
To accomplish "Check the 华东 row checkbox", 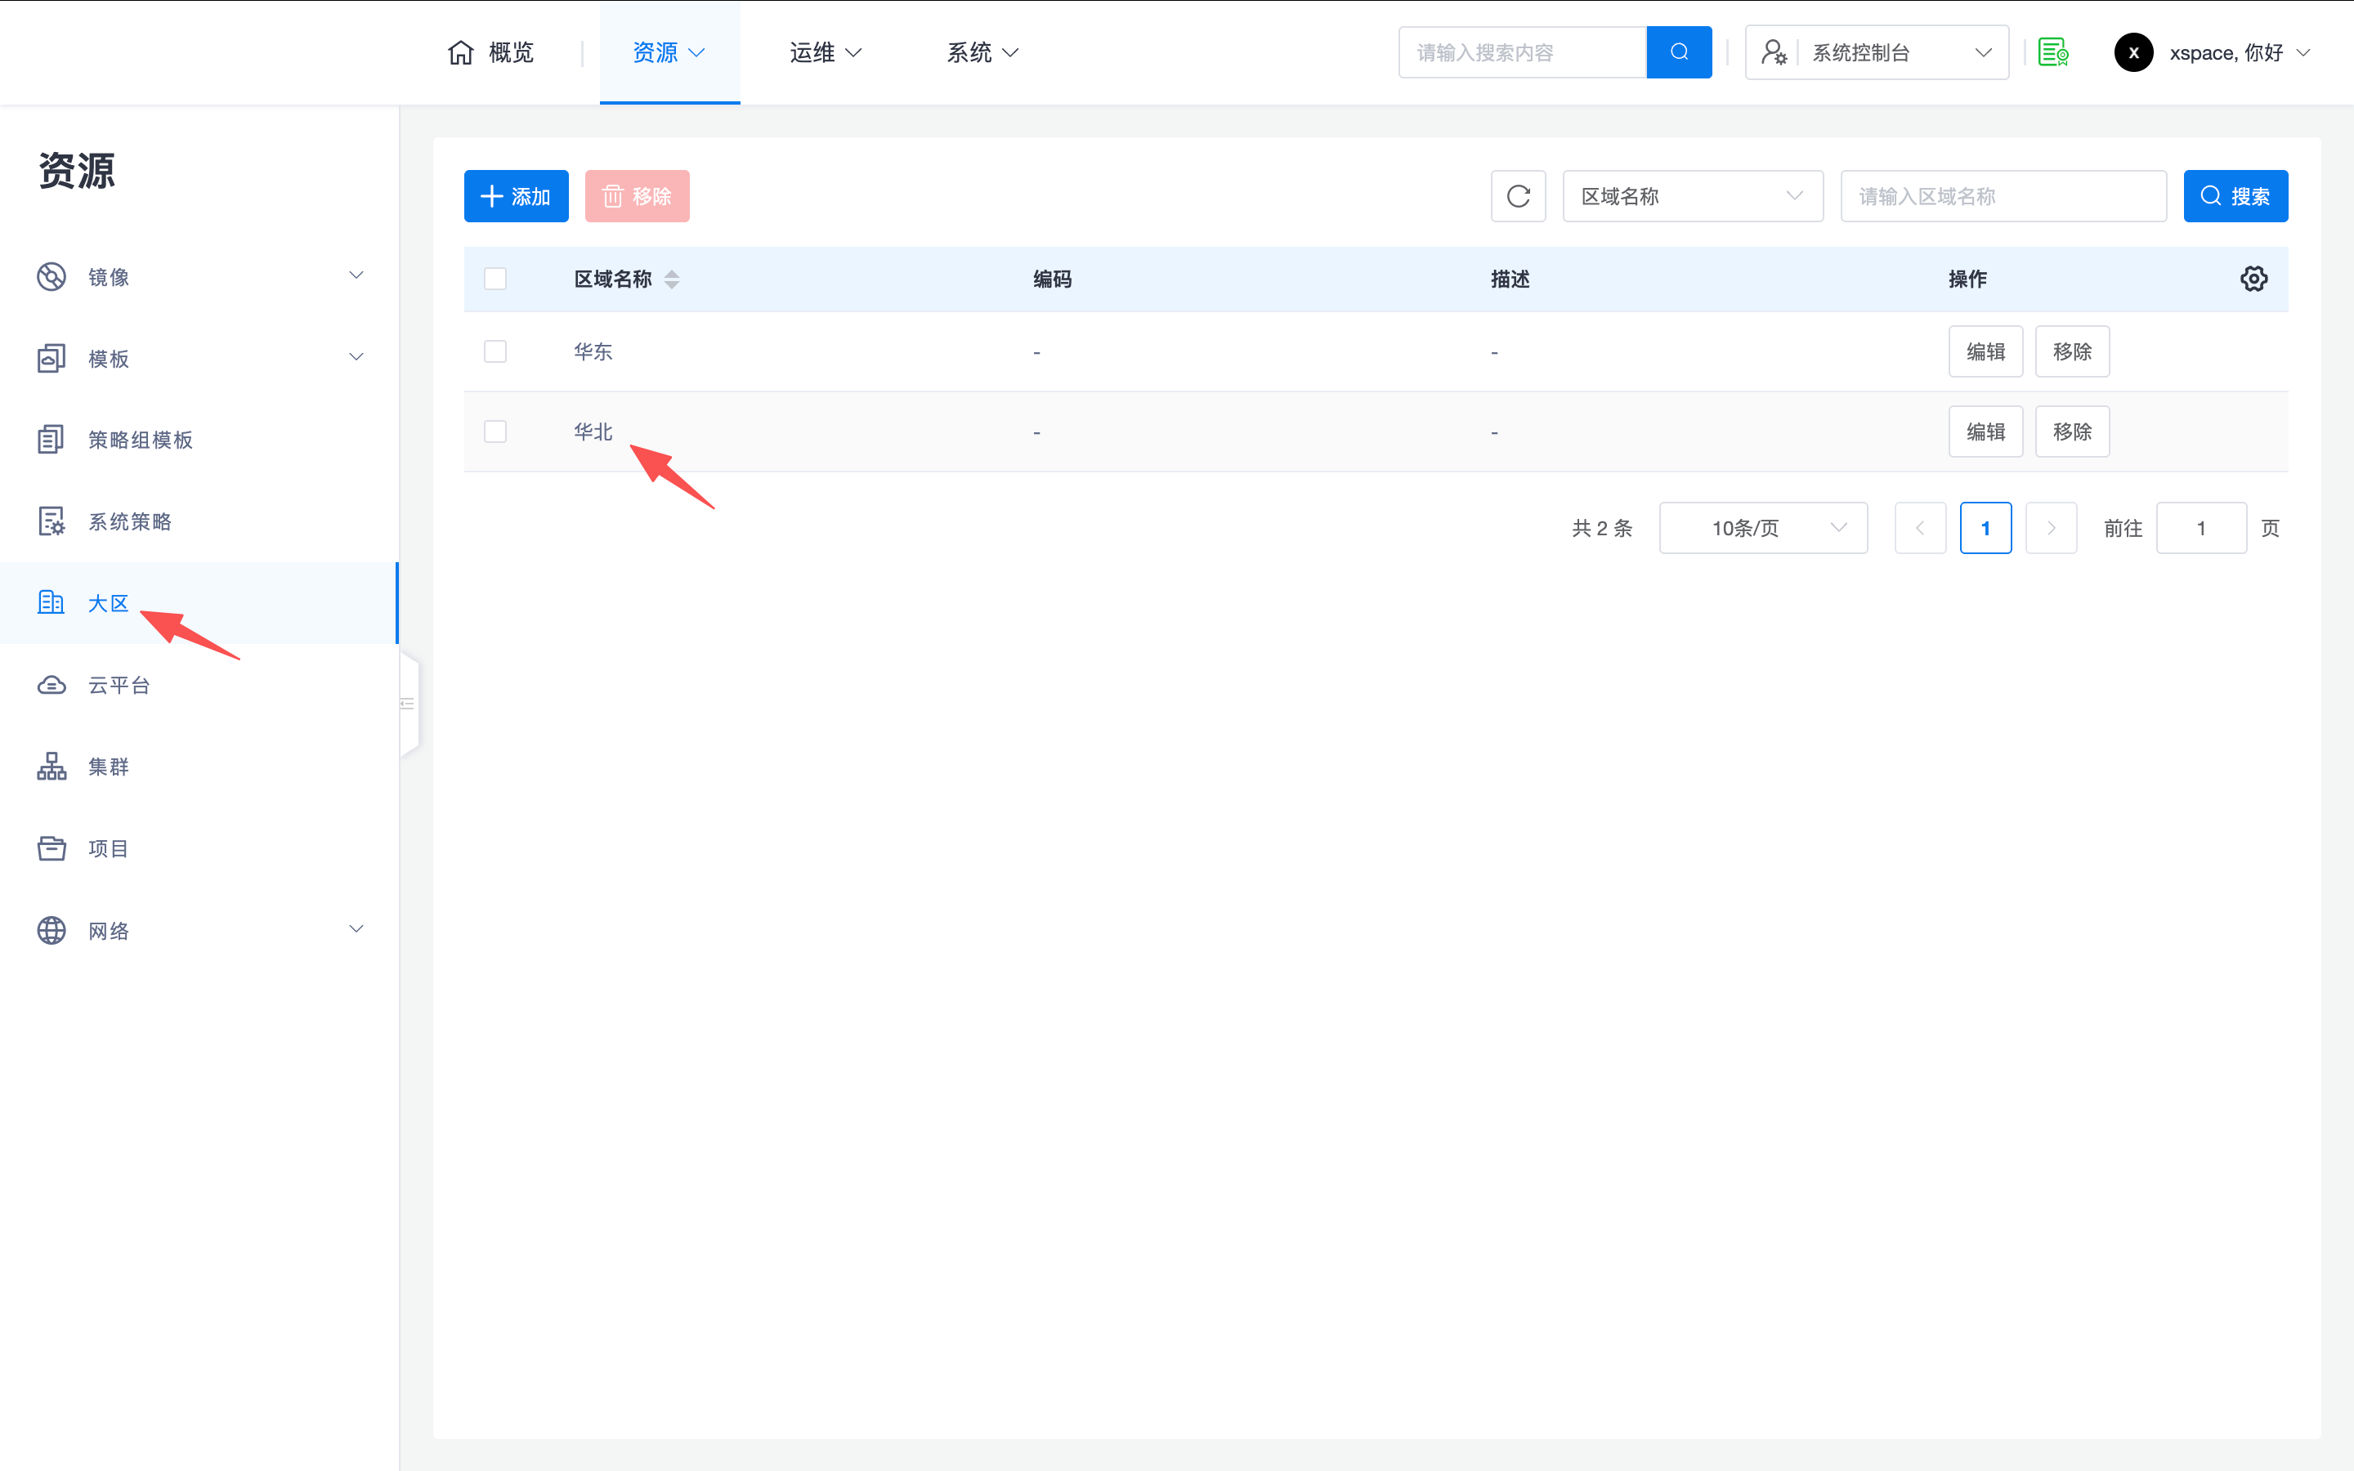I will (x=495, y=351).
